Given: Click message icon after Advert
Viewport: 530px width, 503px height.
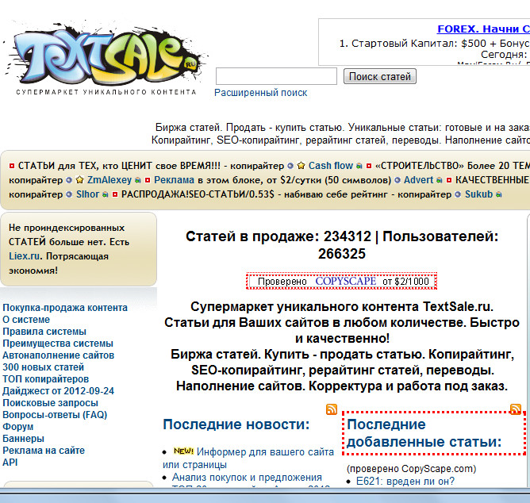Looking at the screenshot, I should [x=439, y=180].
